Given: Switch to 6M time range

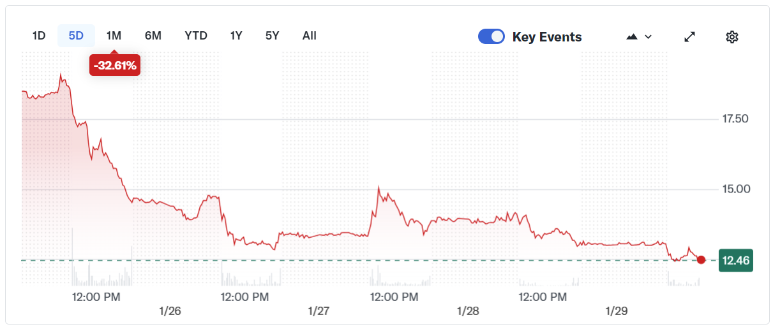Looking at the screenshot, I should click(x=153, y=36).
